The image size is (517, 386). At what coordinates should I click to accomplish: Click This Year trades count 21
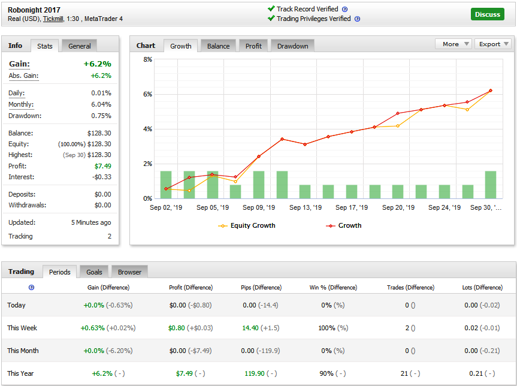point(404,373)
